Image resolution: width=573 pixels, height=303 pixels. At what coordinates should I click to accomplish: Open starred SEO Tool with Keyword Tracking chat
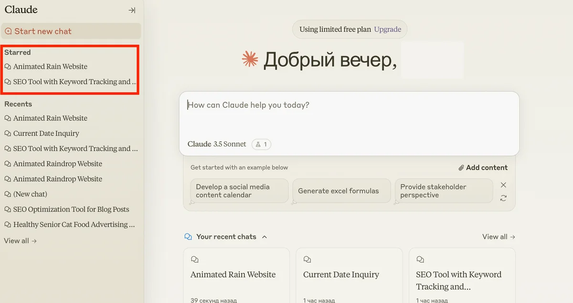pos(72,82)
